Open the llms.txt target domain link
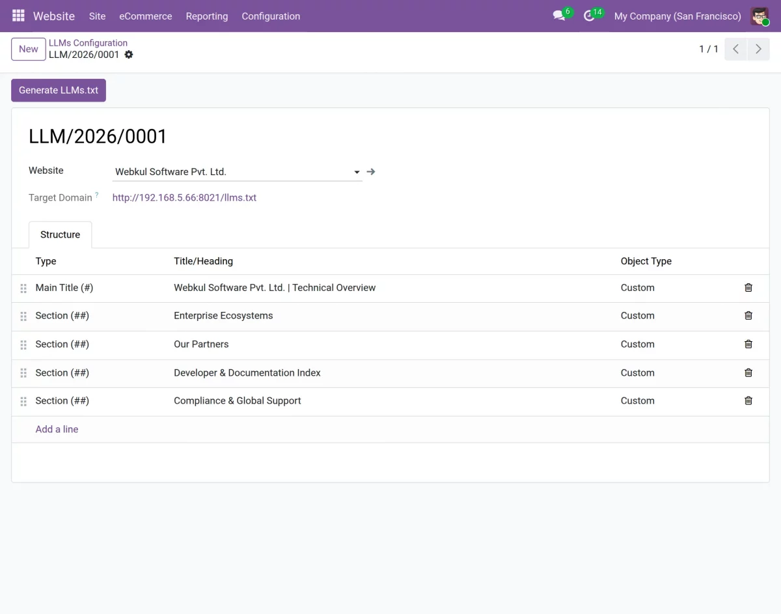The image size is (781, 614). click(x=184, y=197)
